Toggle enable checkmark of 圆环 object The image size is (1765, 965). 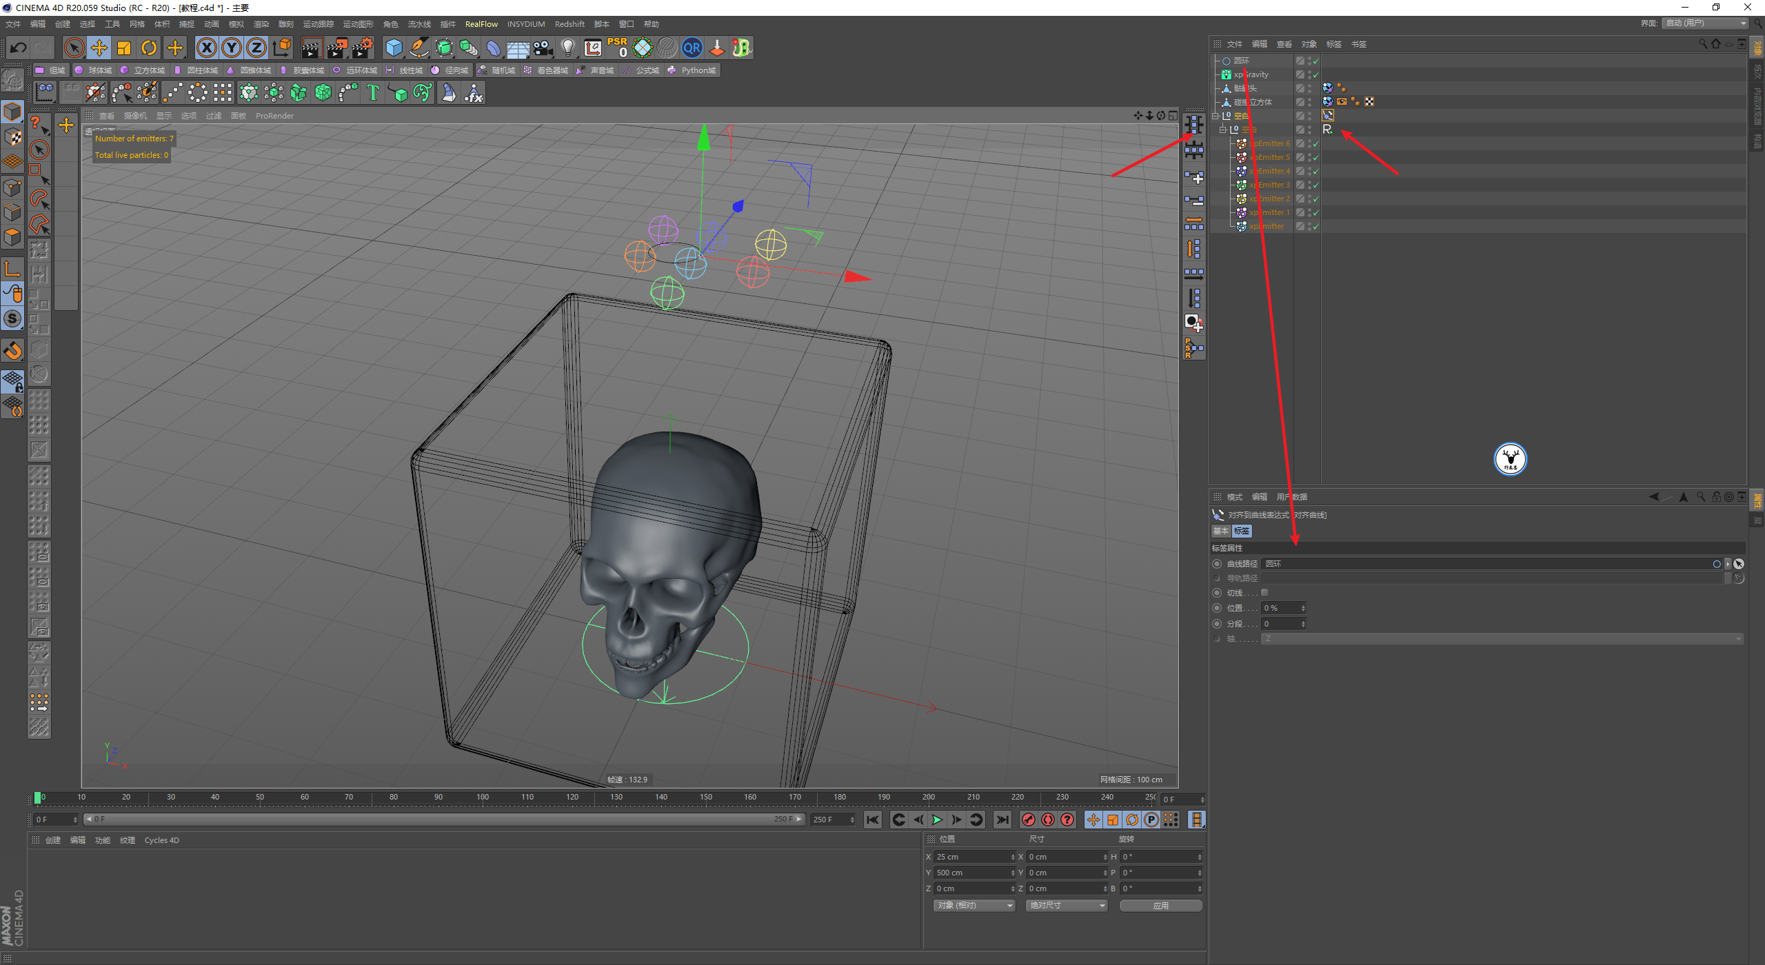coord(1315,61)
